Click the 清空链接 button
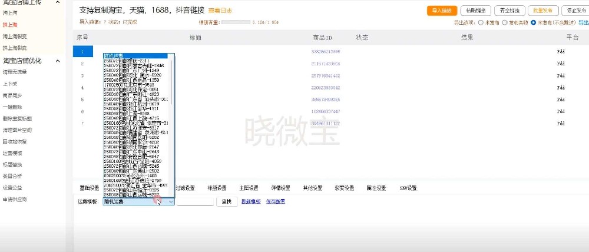Screen dimensions: 589x252 click(x=509, y=11)
